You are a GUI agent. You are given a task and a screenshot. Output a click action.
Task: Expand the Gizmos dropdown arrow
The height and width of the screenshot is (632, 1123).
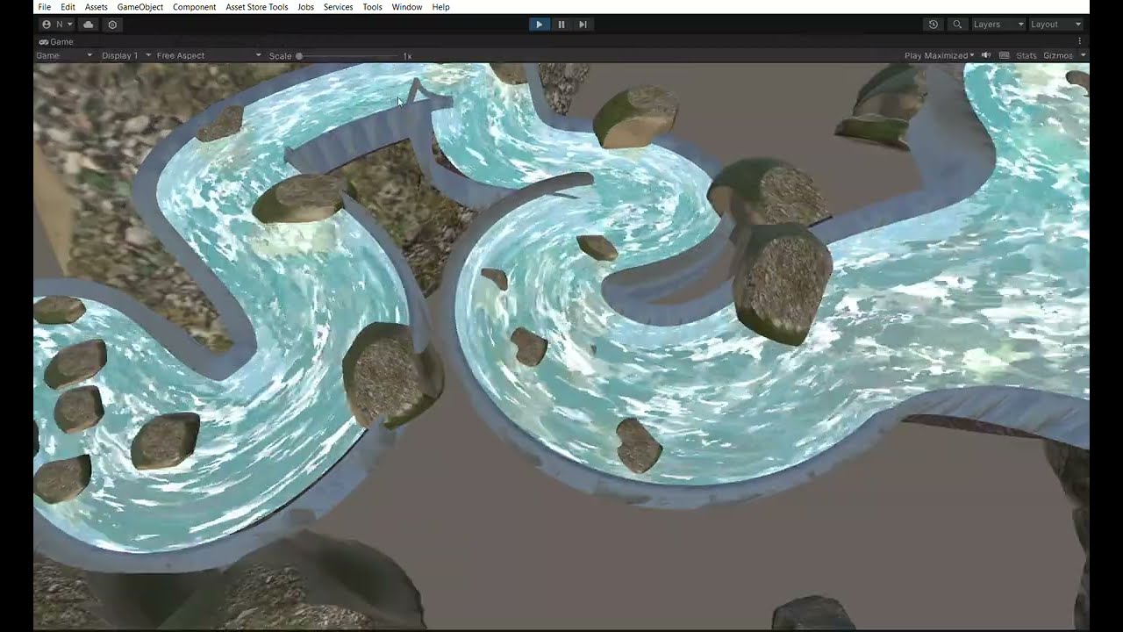click(1083, 55)
